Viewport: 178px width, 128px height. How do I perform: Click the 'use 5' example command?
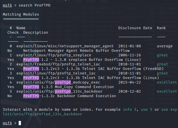coord(146,110)
